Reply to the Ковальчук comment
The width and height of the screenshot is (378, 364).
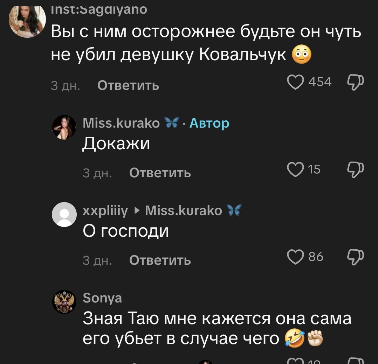128,85
